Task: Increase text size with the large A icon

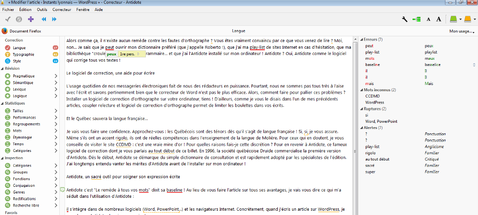Action: (x=439, y=19)
